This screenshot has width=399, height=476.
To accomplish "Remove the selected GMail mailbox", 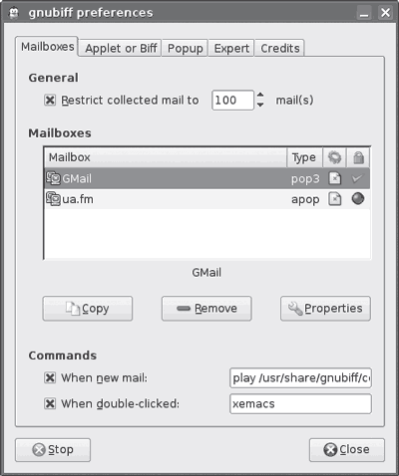I will 206,309.
